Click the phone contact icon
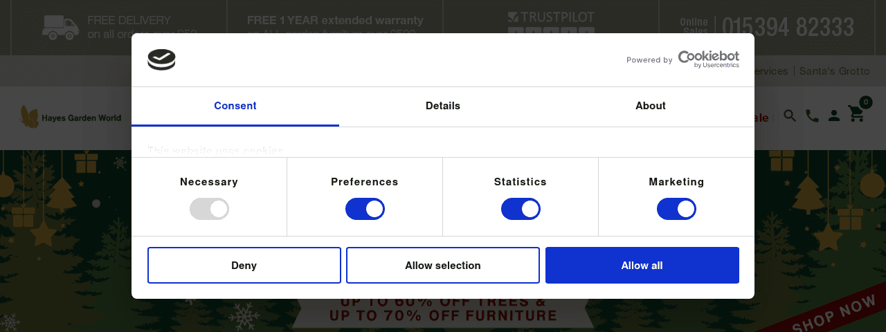This screenshot has width=886, height=332. (812, 116)
